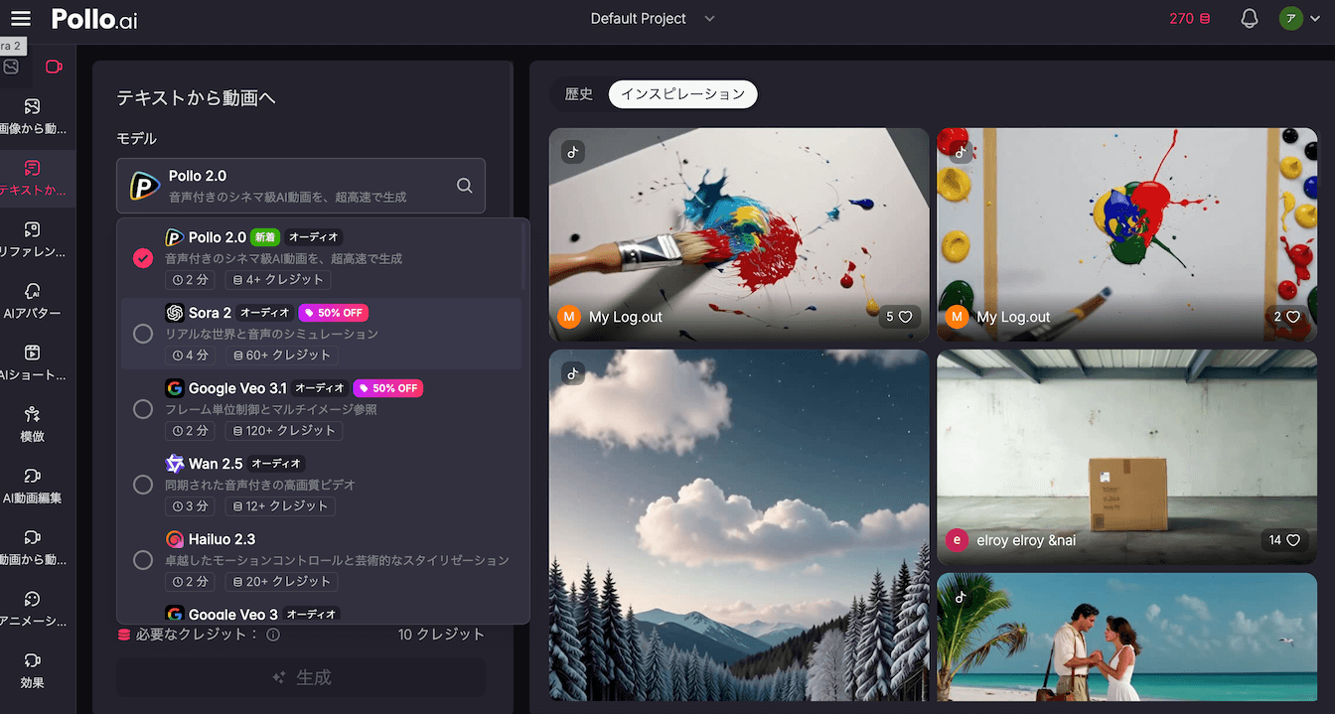Click the notification bell icon
Image resolution: width=1335 pixels, height=714 pixels.
[1250, 19]
